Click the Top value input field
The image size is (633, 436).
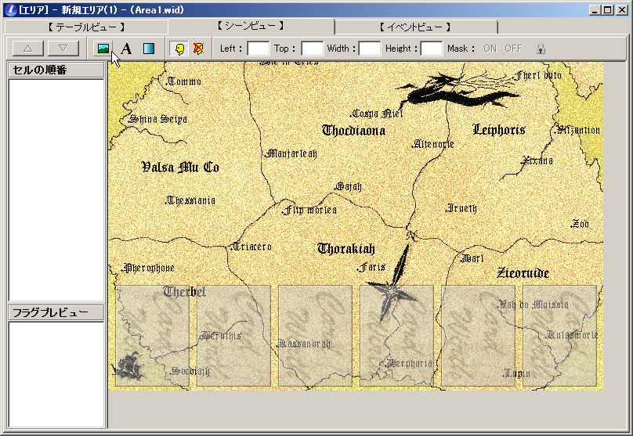[312, 49]
